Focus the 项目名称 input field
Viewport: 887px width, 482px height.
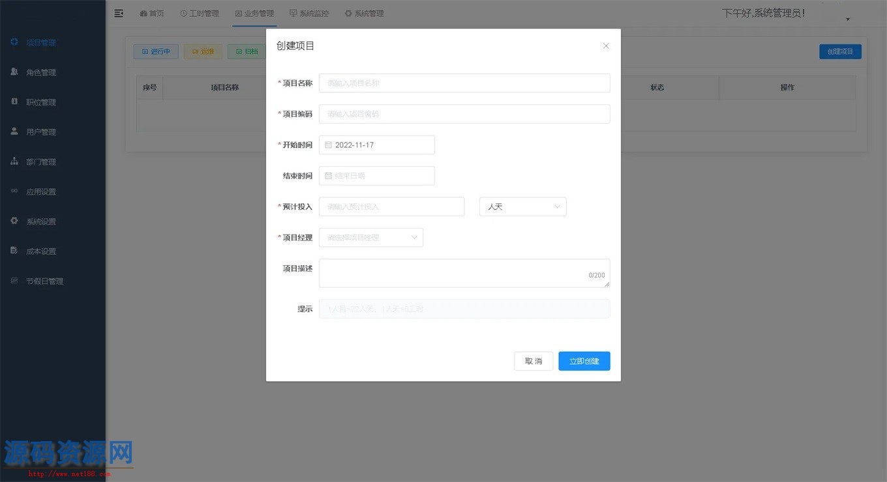coord(464,83)
